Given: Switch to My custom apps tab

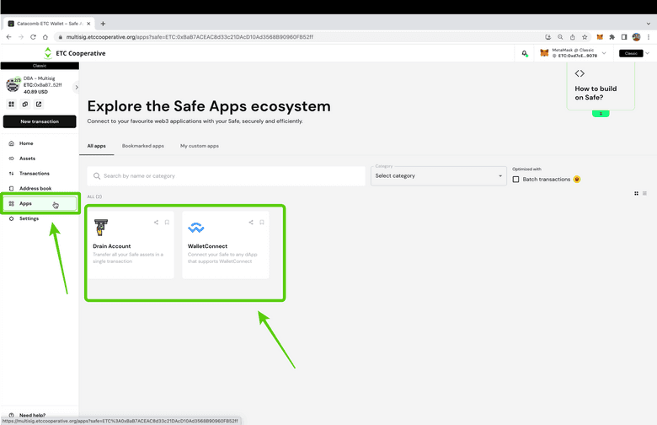Looking at the screenshot, I should pyautogui.click(x=200, y=146).
